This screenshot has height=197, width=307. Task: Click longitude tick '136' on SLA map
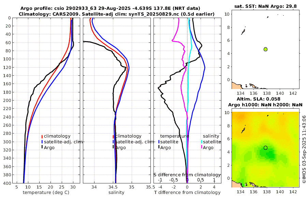click(253, 192)
